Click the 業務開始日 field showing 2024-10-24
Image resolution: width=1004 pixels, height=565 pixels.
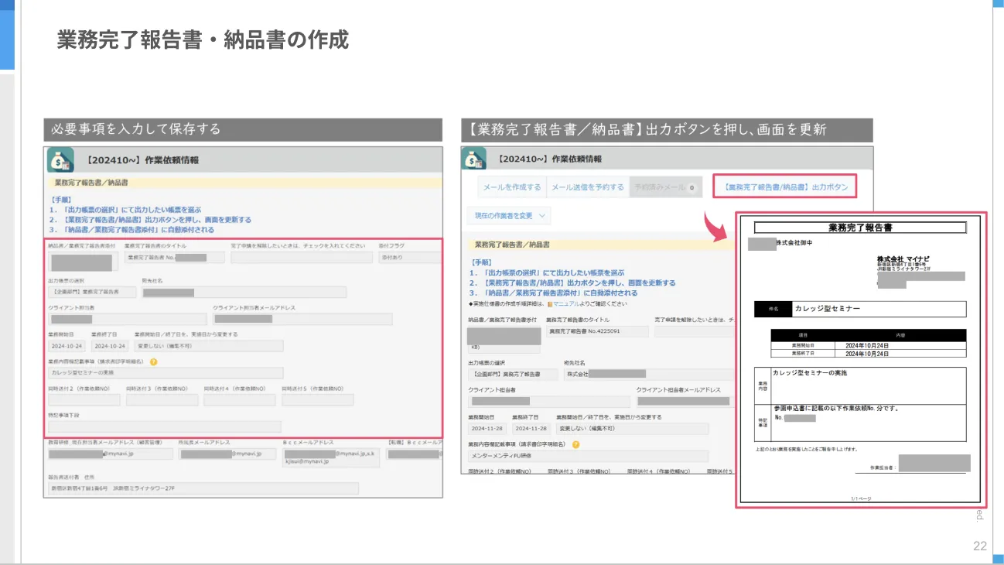coord(66,346)
